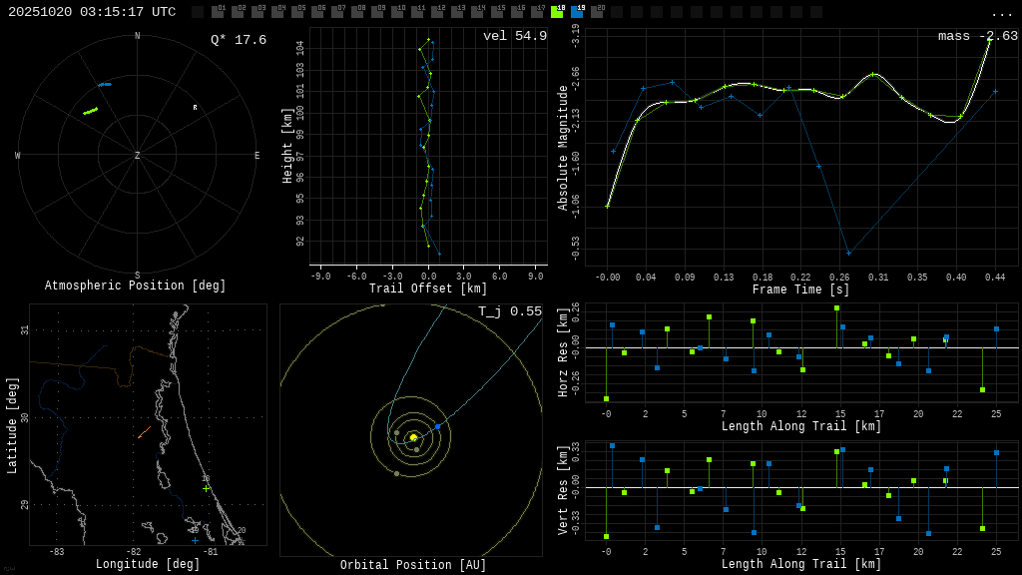Click the blue meteor streak in sky plot
Viewport: 1022px width, 575px height.
point(105,85)
